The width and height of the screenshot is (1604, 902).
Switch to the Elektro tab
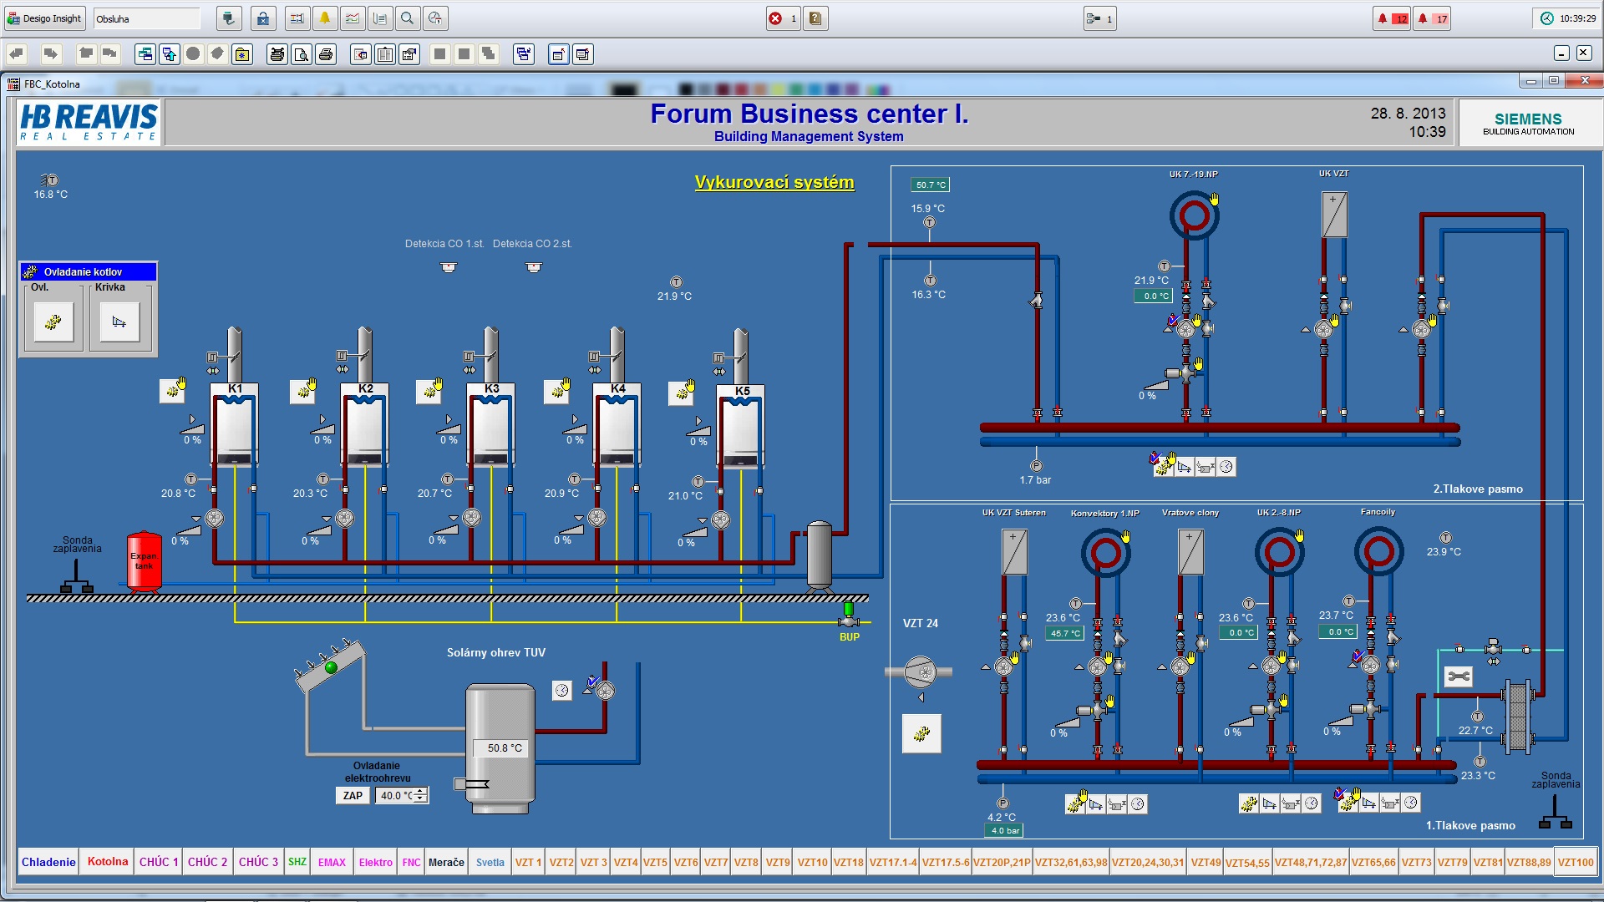pos(375,862)
